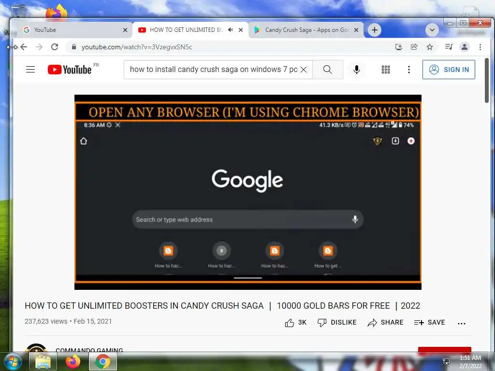Close the Candy Crush Saga tab
495x371 pixels.
[356, 30]
